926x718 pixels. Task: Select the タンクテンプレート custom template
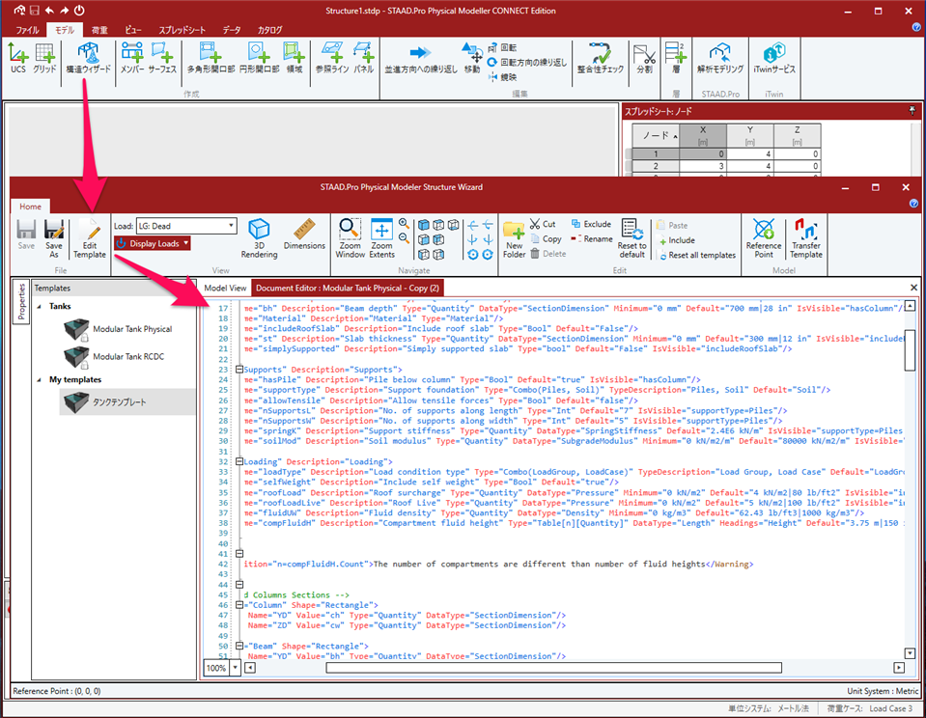pos(126,402)
